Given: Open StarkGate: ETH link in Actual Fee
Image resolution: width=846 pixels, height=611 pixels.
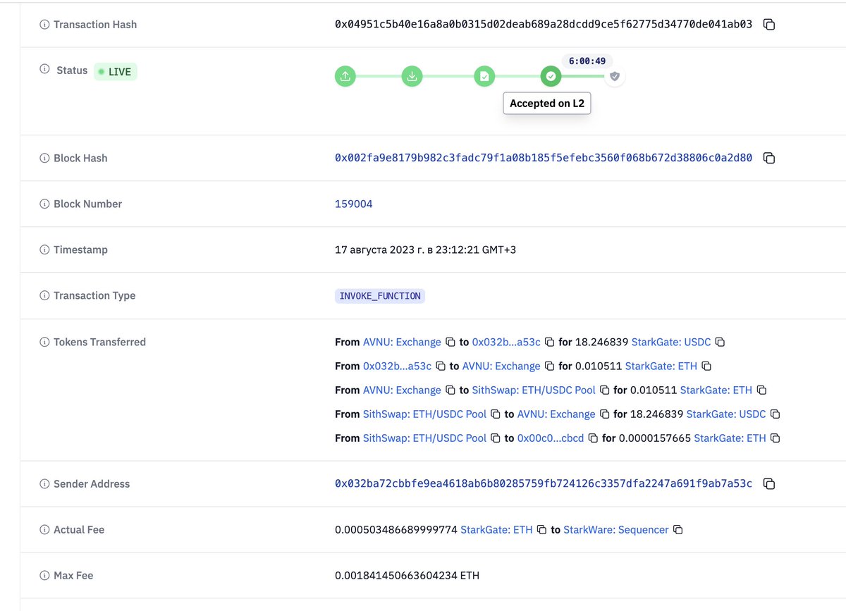Looking at the screenshot, I should pos(496,530).
